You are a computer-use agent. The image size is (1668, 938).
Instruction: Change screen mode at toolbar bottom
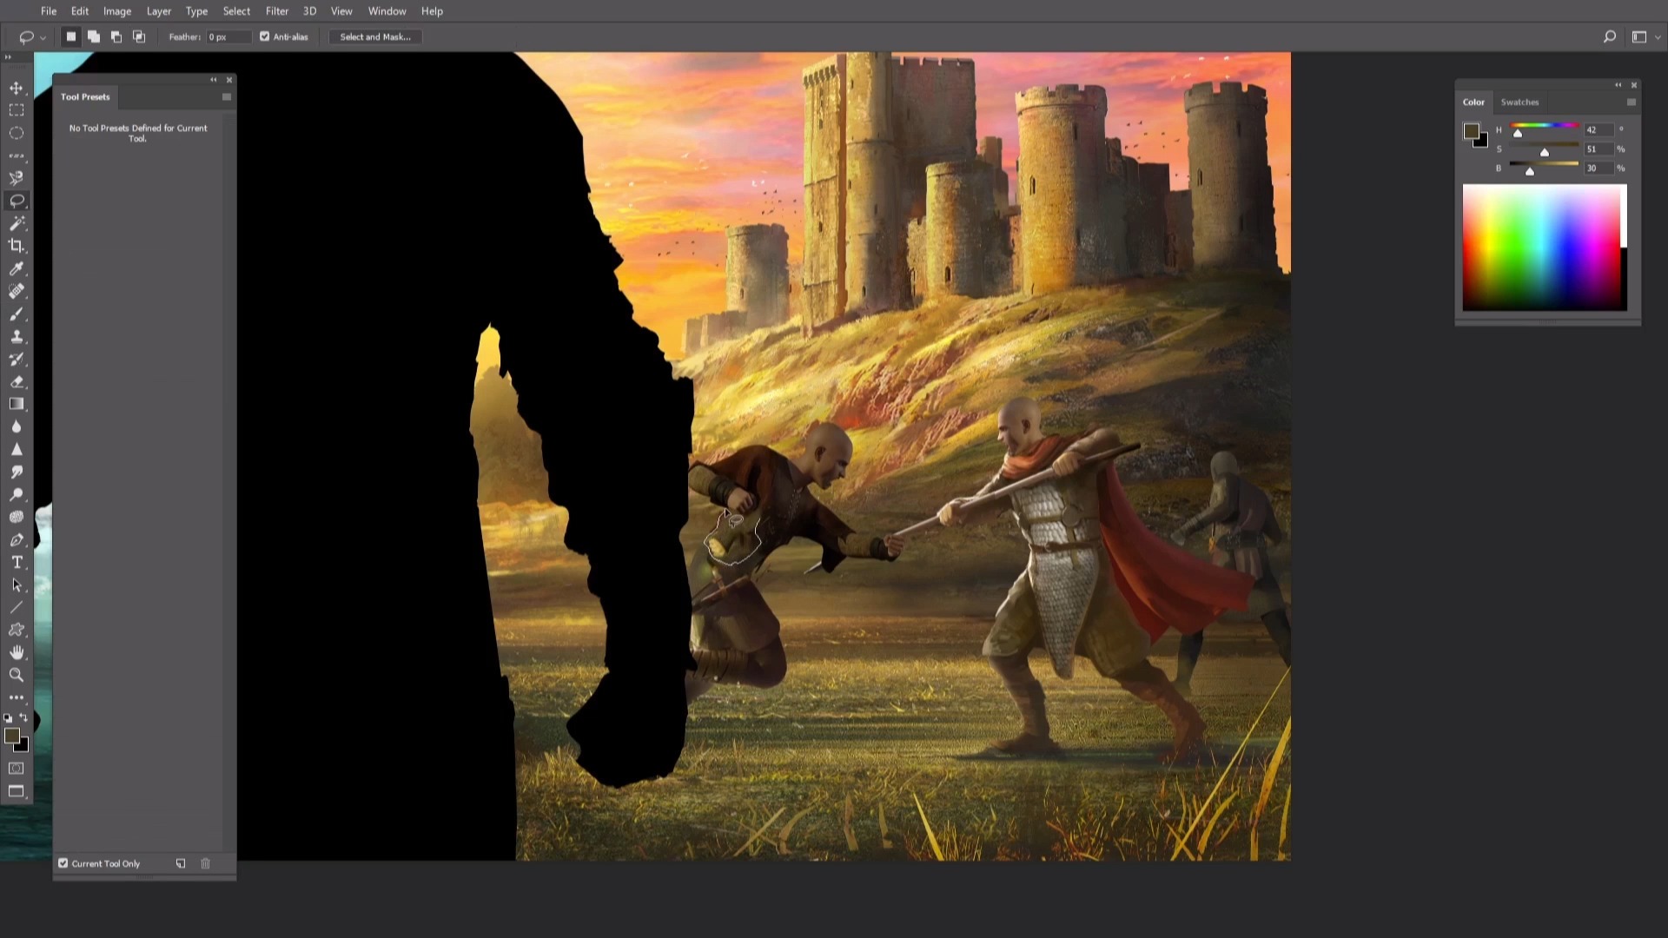(x=17, y=791)
